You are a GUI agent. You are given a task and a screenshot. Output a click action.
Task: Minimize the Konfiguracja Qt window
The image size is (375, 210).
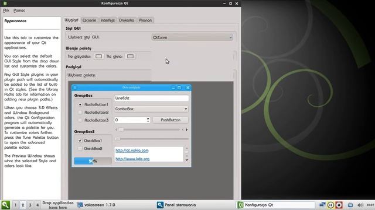point(224,3)
